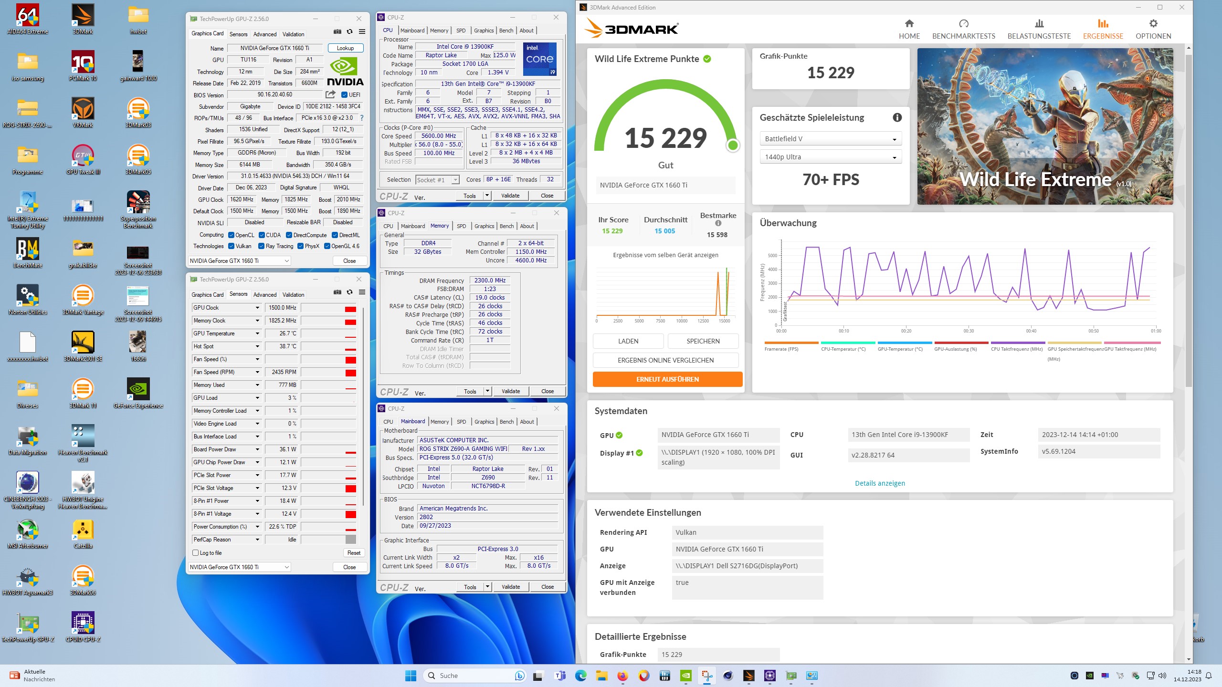Click the Windows Start button on taskbar

(411, 676)
